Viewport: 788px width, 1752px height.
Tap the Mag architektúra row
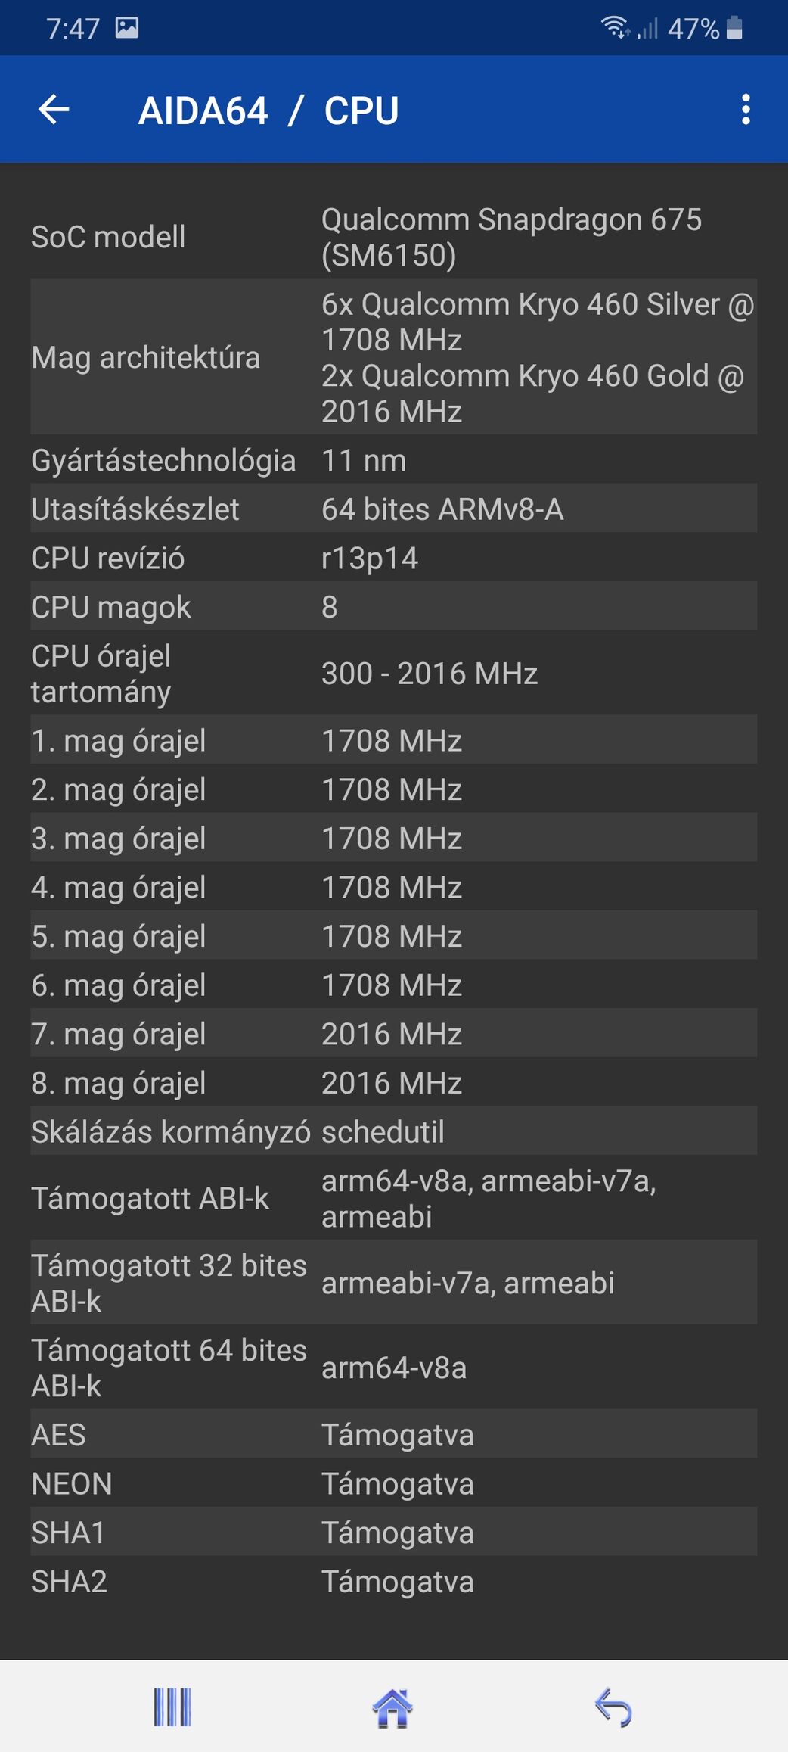394,357
